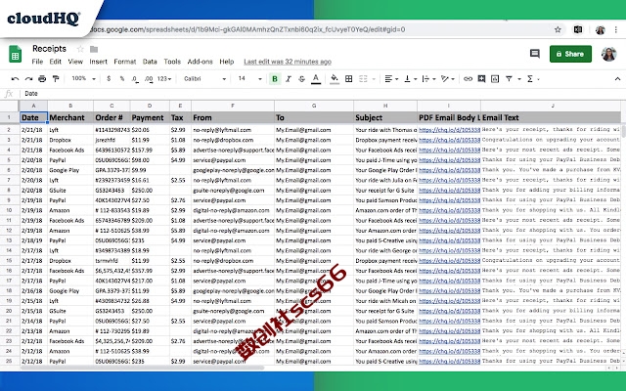This screenshot has height=391, width=626.
Task: Open the Add-ons menu
Action: (200, 62)
